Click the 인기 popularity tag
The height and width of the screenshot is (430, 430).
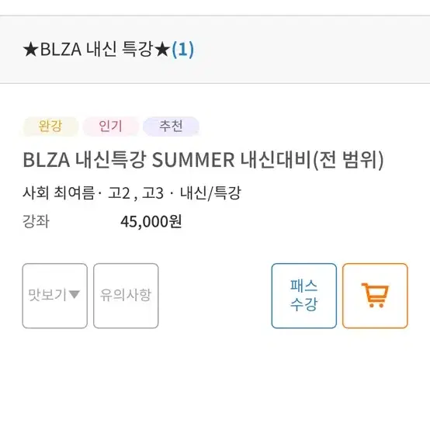(x=110, y=127)
